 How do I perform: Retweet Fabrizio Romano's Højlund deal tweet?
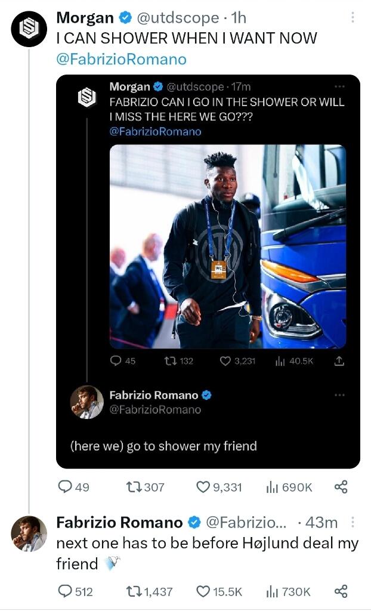(134, 591)
